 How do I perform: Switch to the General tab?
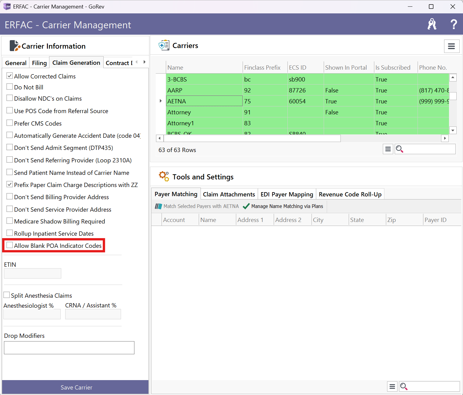16,63
